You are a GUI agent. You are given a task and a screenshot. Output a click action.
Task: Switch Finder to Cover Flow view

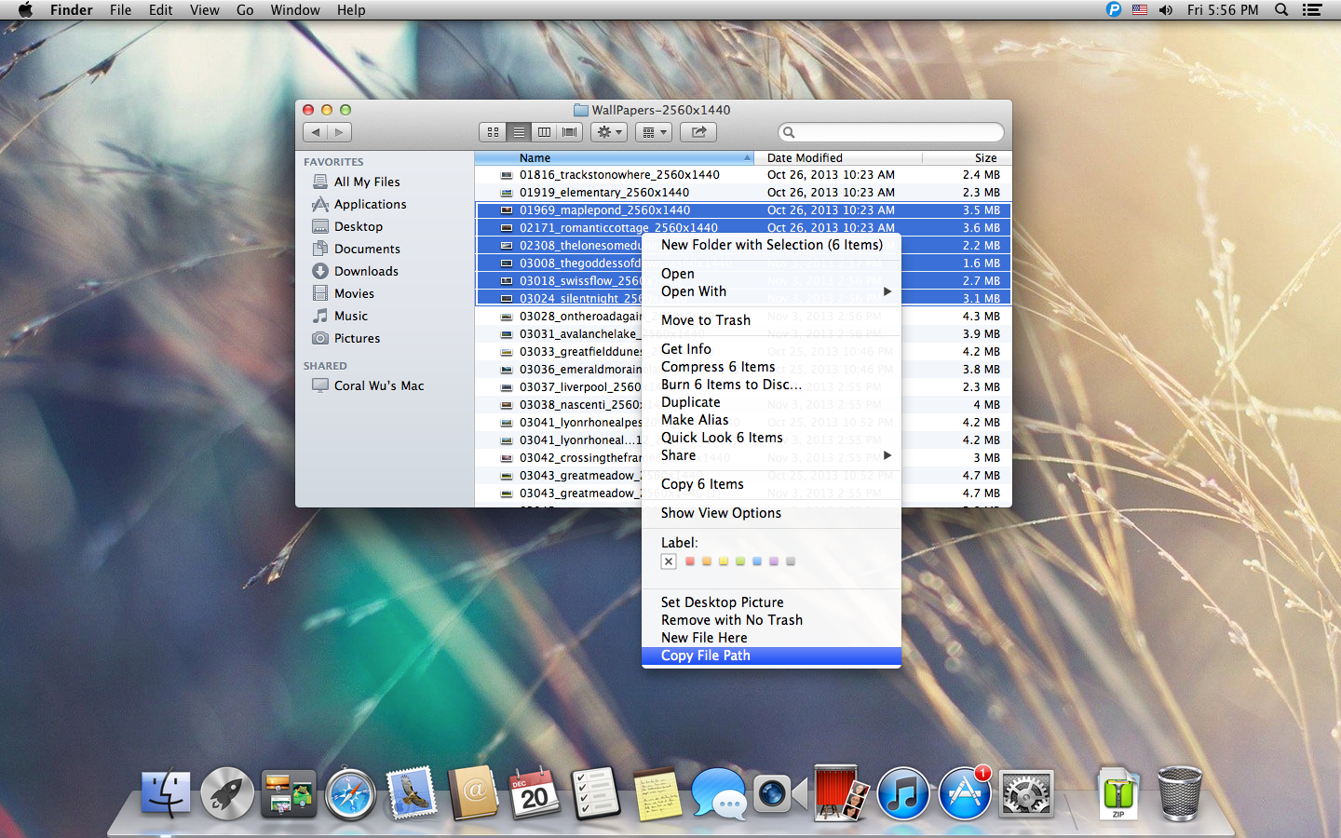tap(569, 131)
